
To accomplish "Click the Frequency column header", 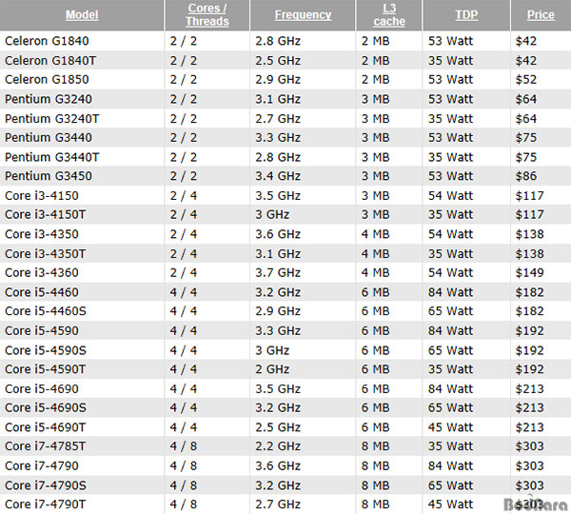I will [303, 14].
